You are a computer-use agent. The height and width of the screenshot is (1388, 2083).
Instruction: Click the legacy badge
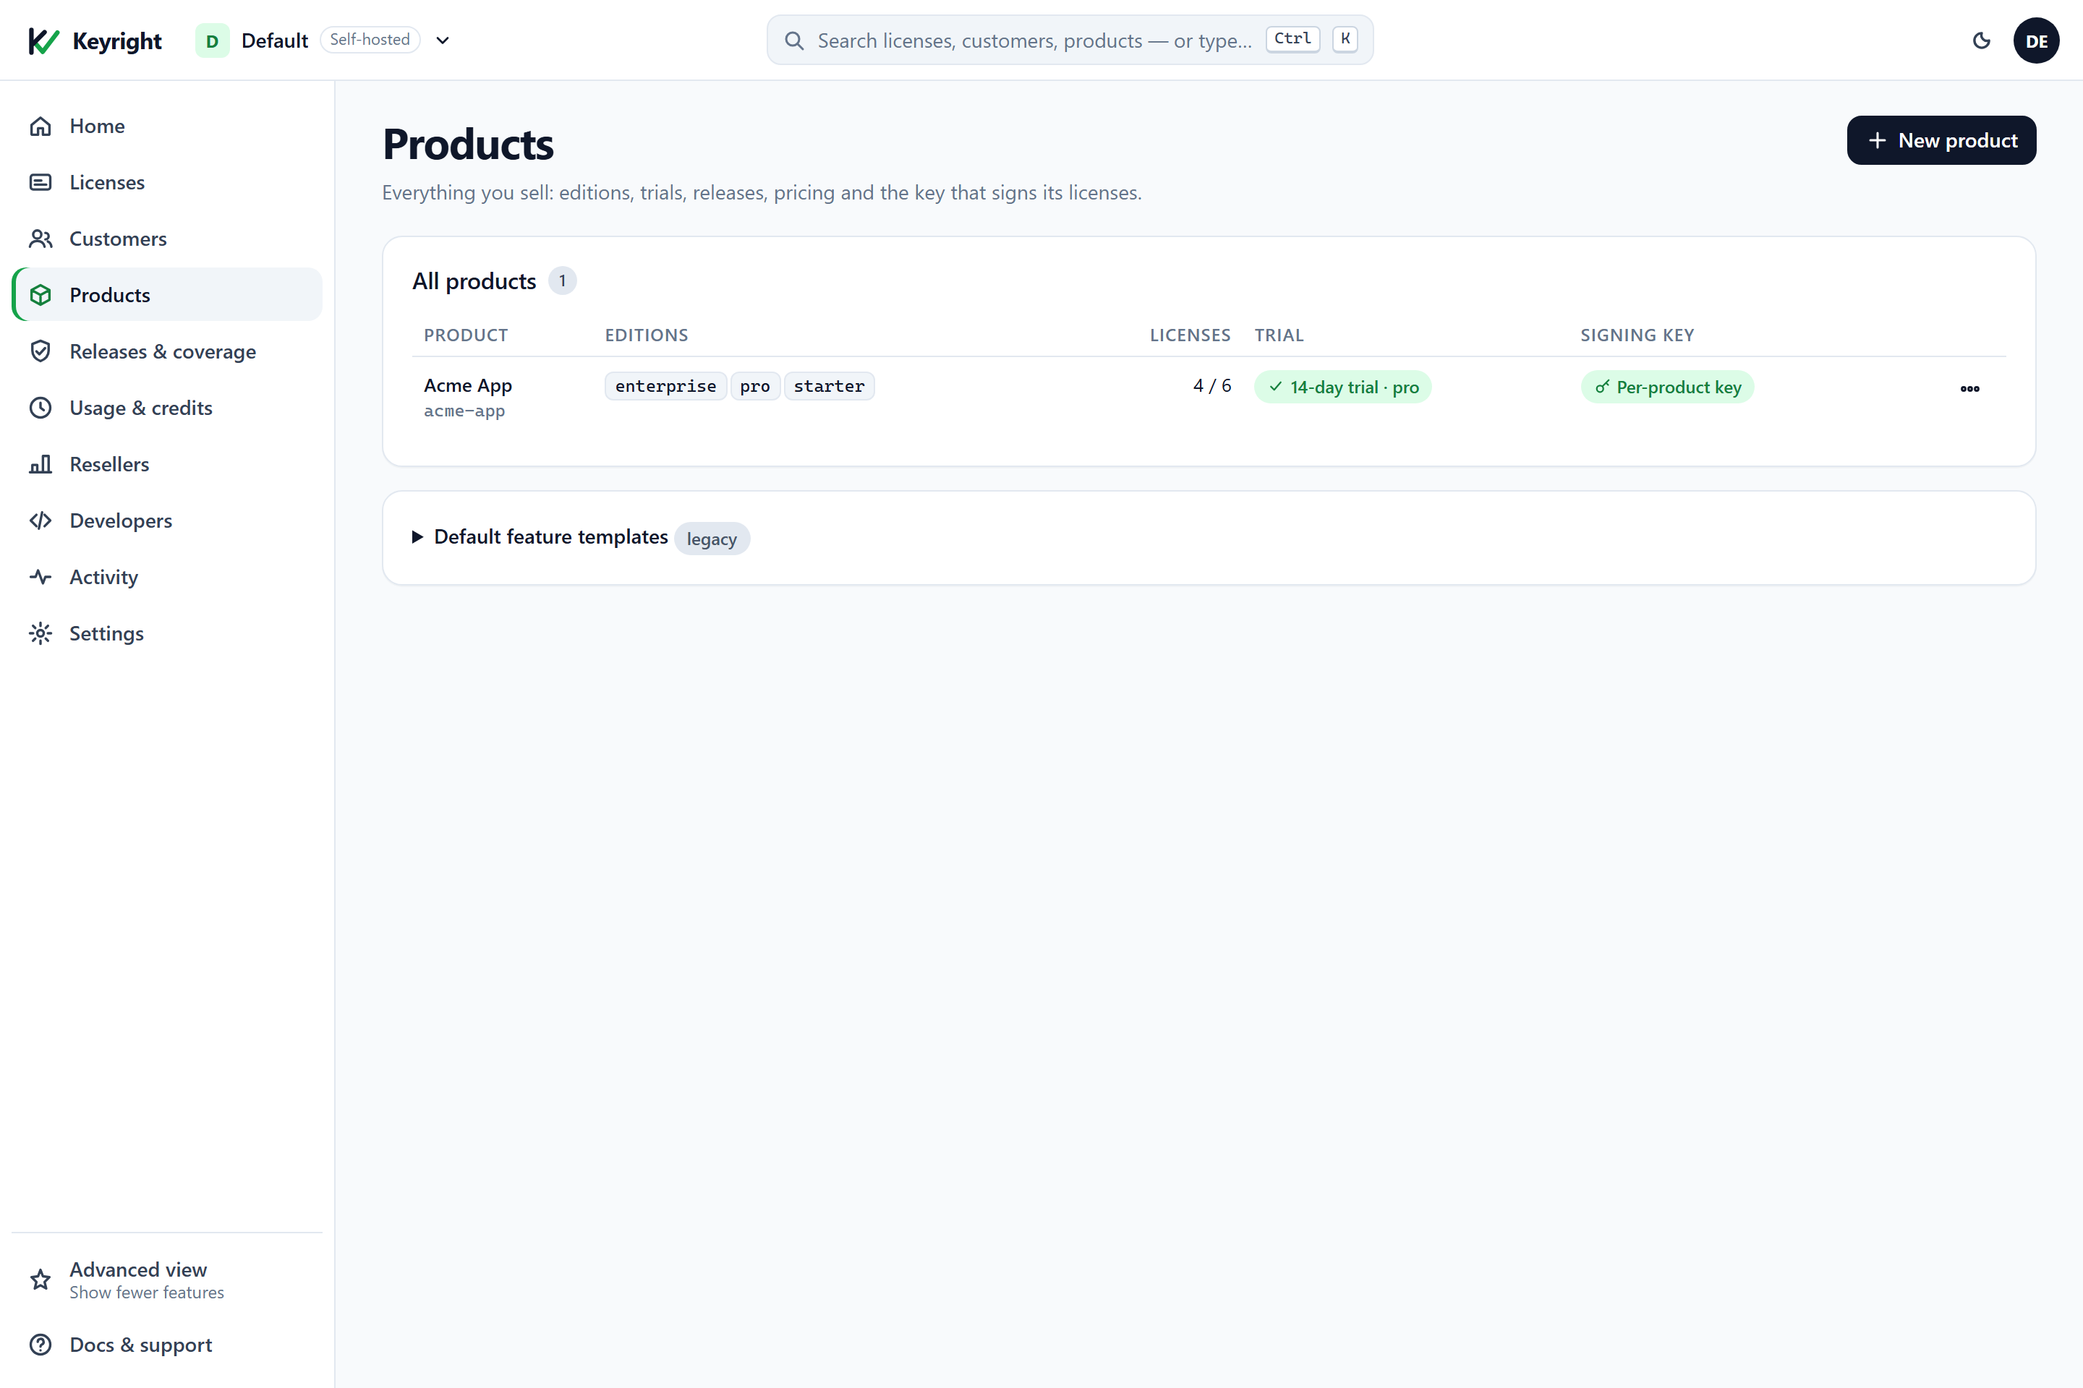(712, 539)
